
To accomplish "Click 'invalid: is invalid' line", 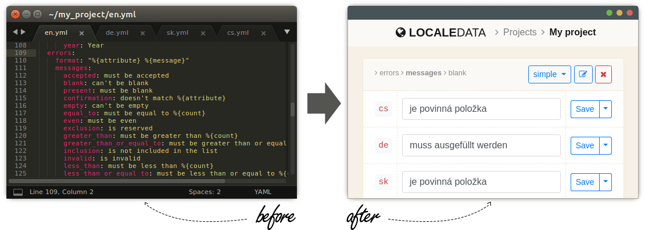I will click(x=102, y=158).
